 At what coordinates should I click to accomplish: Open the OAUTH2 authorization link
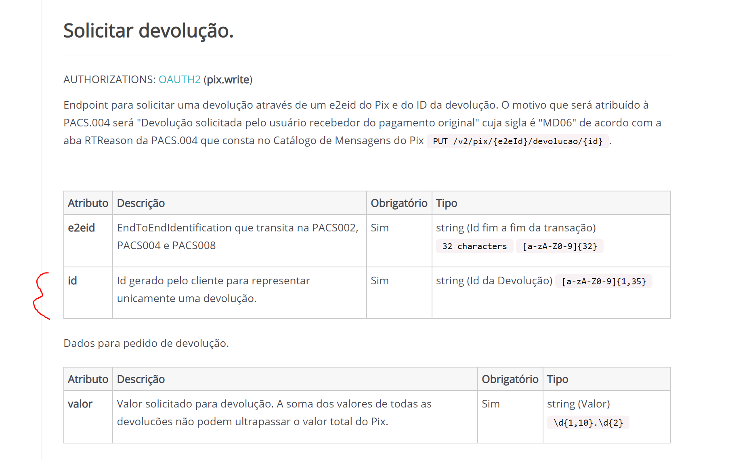(179, 80)
